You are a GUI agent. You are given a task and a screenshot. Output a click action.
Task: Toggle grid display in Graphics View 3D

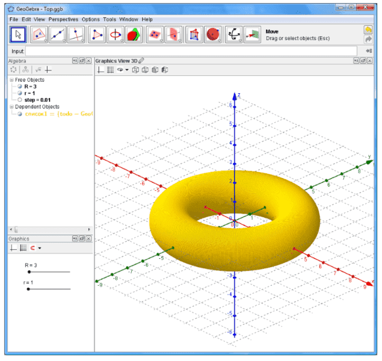pyautogui.click(x=110, y=70)
